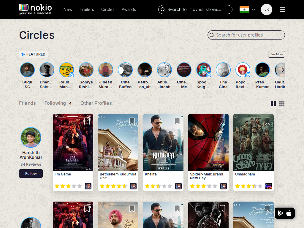Open Harshith ArunKumar's profile picture

coord(31,137)
